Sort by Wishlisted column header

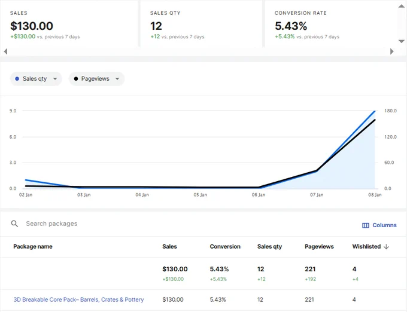point(366,247)
